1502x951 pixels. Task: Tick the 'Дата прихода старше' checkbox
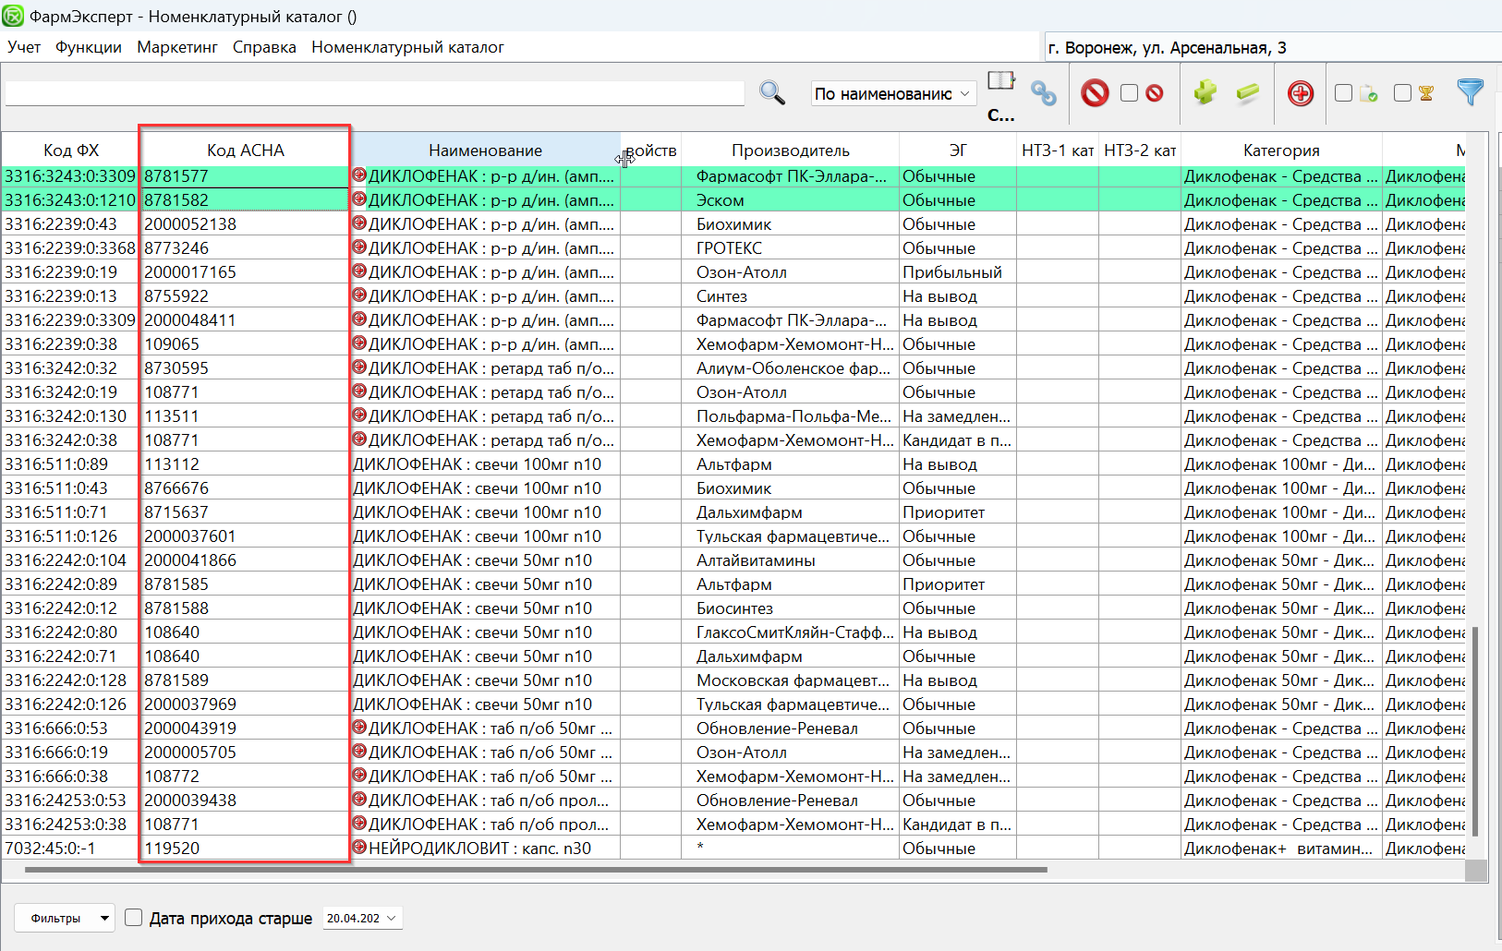[134, 918]
